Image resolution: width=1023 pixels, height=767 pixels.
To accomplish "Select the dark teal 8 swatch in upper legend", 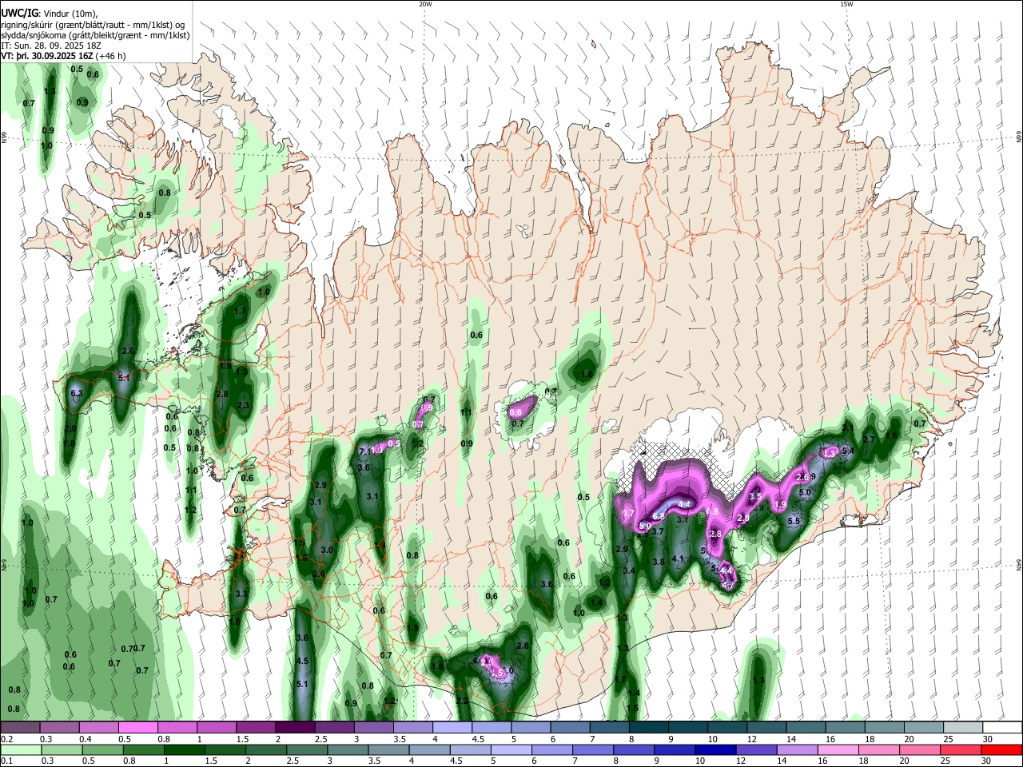I will [x=647, y=727].
